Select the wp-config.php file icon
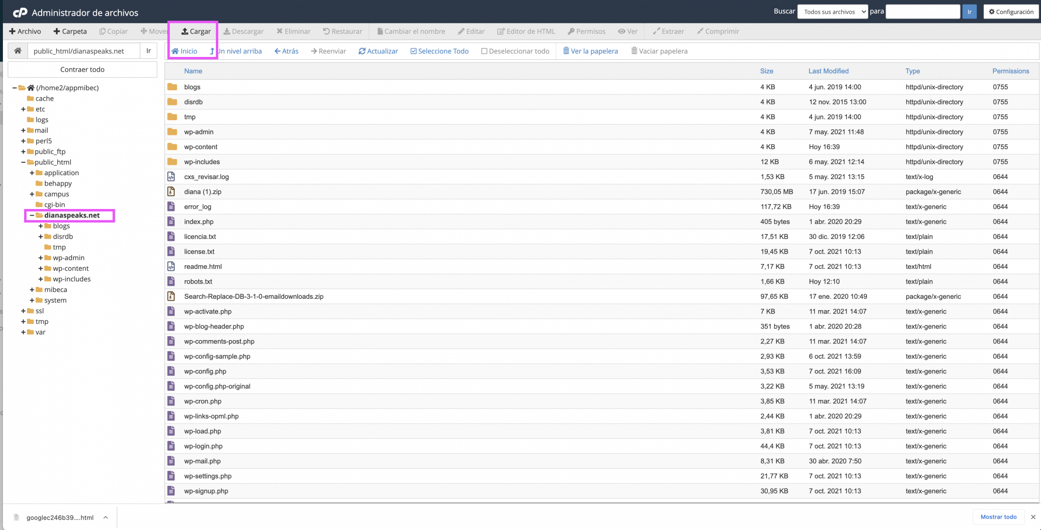1041x530 pixels. point(171,371)
